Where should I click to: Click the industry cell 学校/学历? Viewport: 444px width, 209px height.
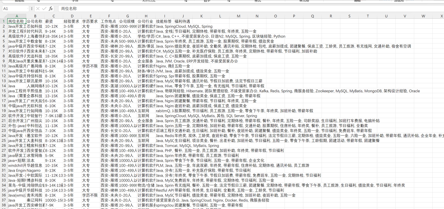click(146, 36)
